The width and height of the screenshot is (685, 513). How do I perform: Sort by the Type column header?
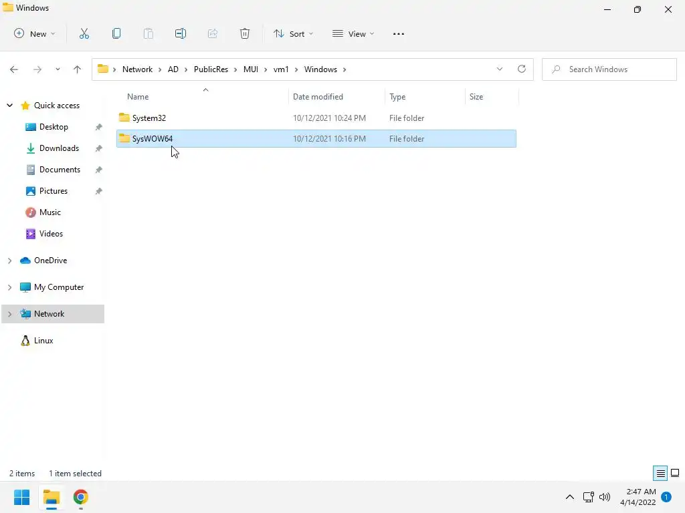pyautogui.click(x=397, y=97)
